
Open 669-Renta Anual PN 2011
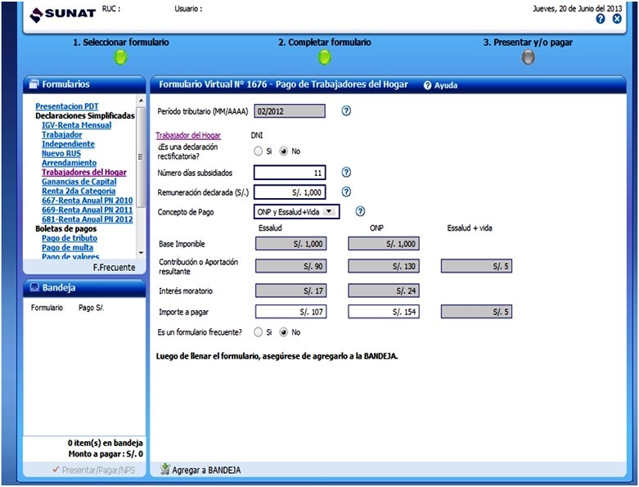(88, 210)
